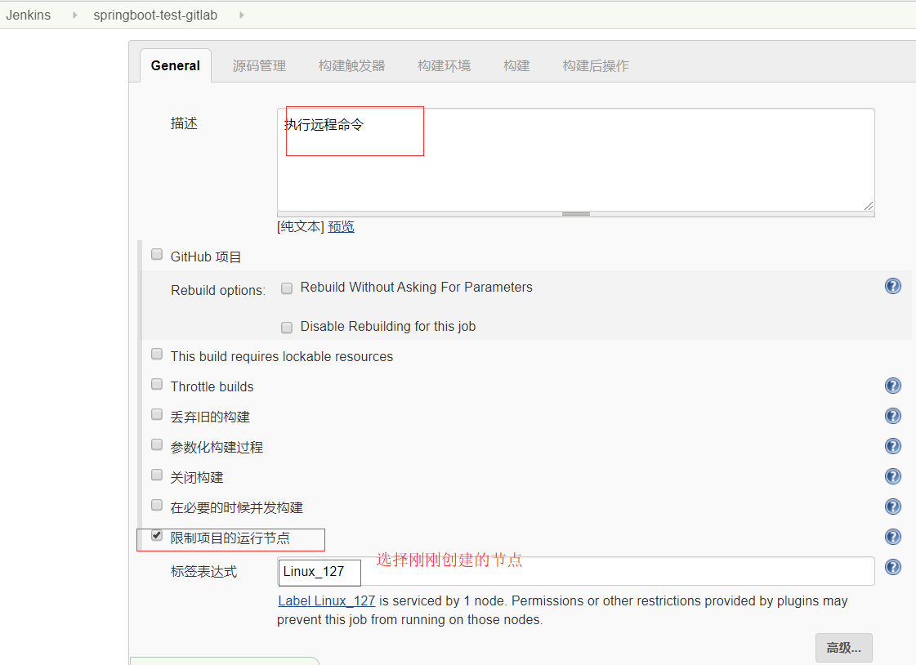Open the 构建触发器 tab
Viewport: 916px width, 665px height.
point(351,65)
